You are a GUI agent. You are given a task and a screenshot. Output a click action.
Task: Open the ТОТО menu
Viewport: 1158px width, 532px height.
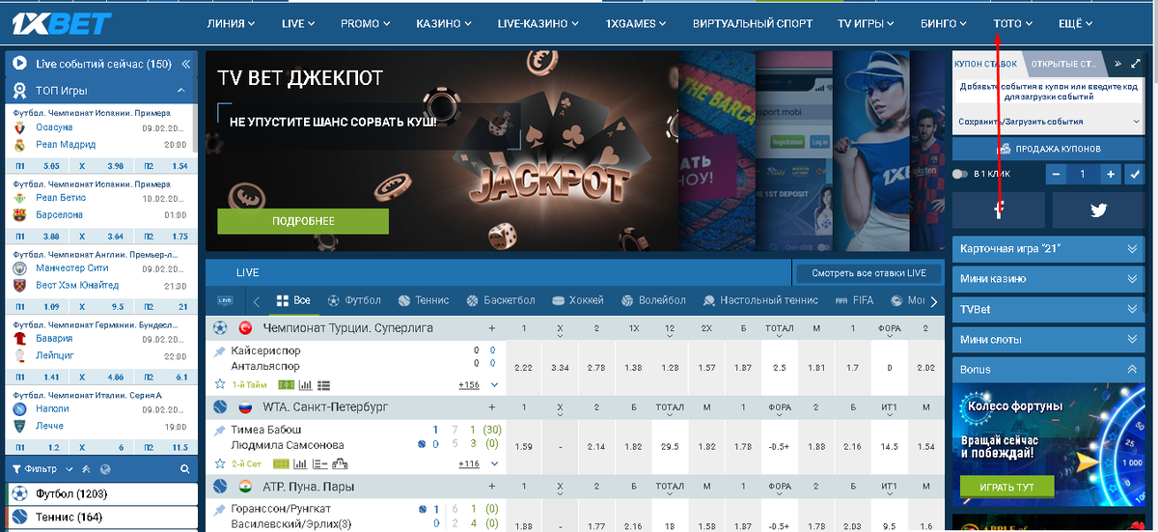point(1012,23)
